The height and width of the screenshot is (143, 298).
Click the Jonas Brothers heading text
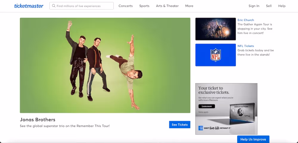(38, 120)
